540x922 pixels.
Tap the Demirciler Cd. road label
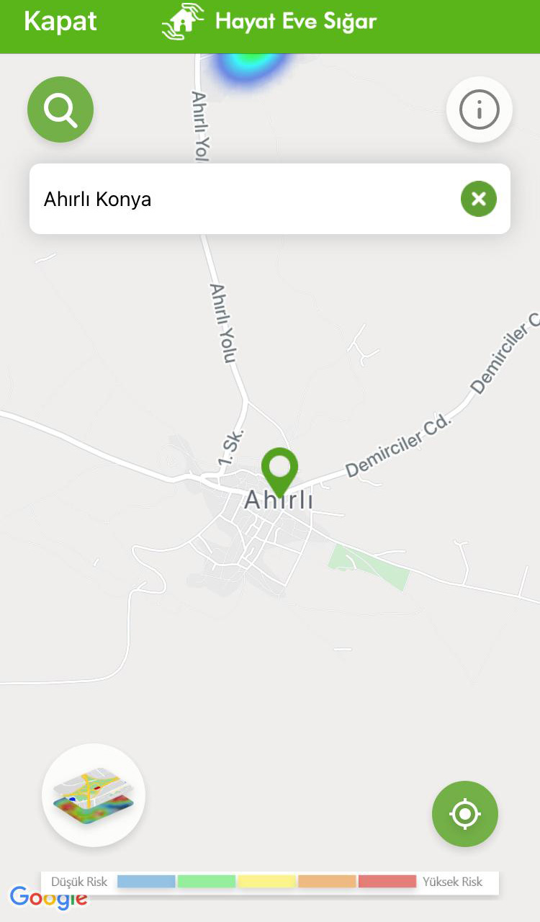(x=397, y=447)
